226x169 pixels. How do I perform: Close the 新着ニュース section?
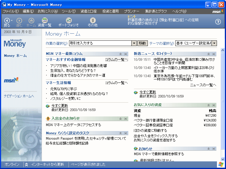(214, 54)
